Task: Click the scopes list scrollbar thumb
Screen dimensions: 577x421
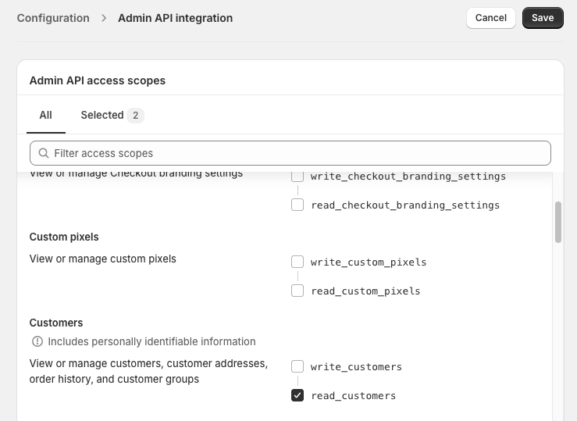Action: coord(558,222)
